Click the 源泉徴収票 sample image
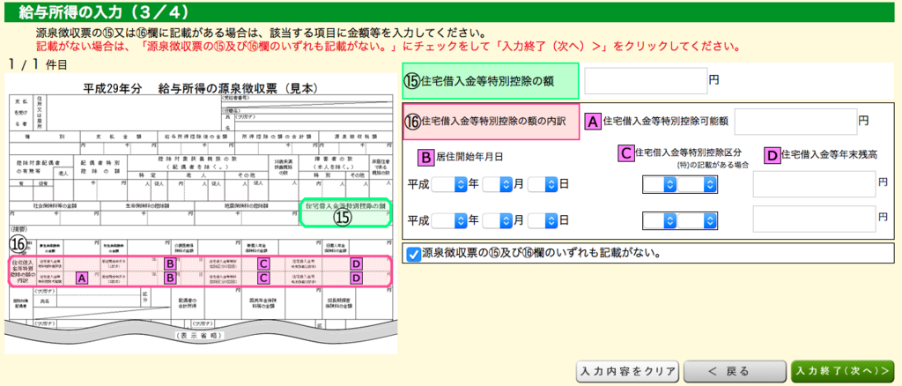The width and height of the screenshot is (902, 386). tap(201, 213)
